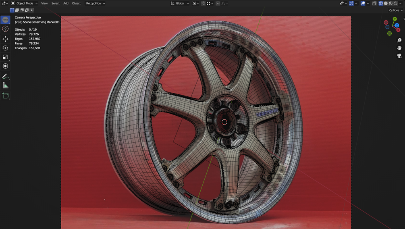Click the green Y axis gizmo ball
Screen dimensions: 405x229
(x=395, y=19)
